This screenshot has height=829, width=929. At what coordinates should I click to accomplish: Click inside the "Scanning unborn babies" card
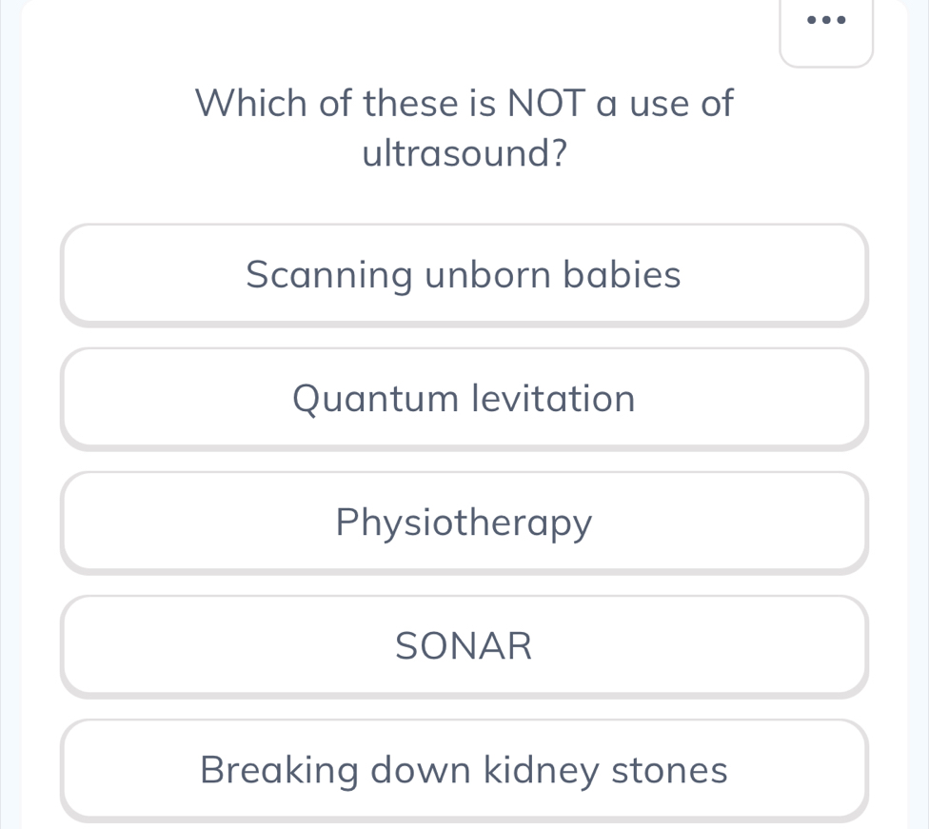(x=464, y=274)
